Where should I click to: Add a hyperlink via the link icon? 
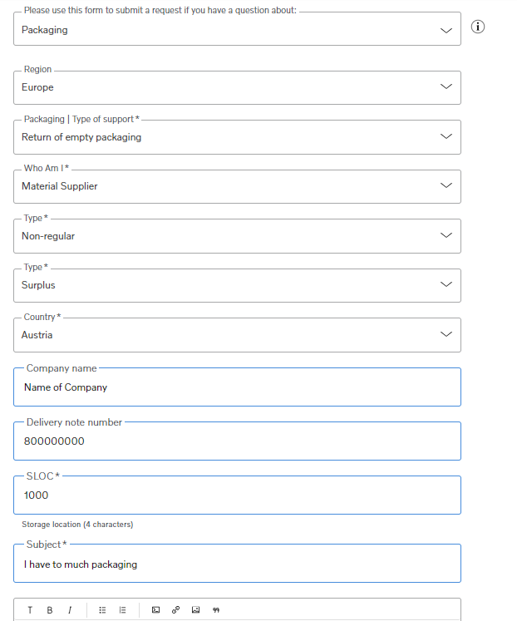175,610
